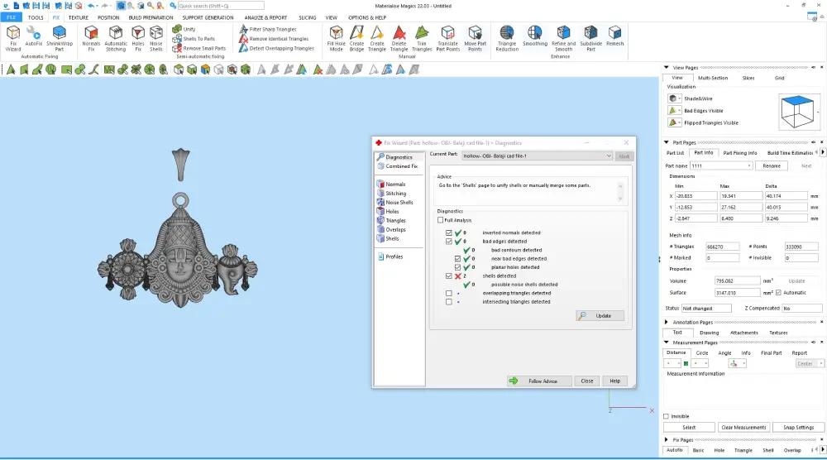Screen dimensions: 827x460
Task: Toggle Automatic surface update checkbox
Action: coord(778,292)
